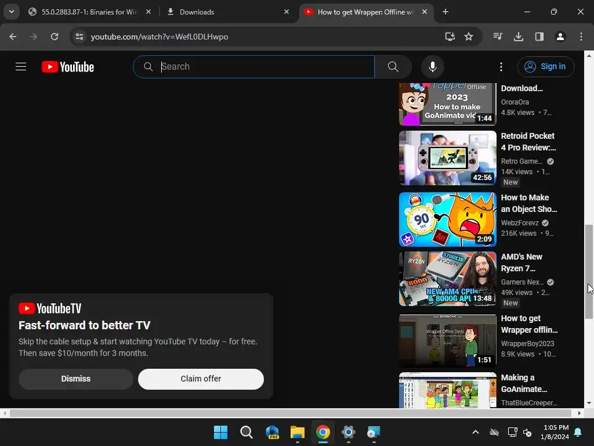Open How to get Wrapper offline title

coord(530,324)
